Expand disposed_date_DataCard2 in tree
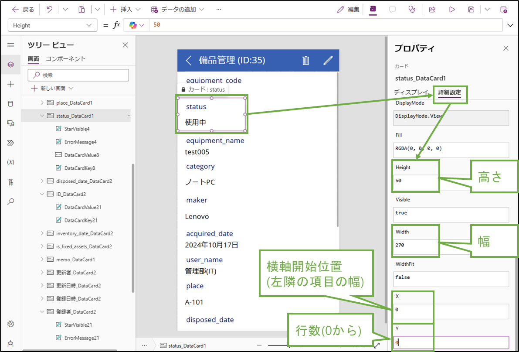 pyautogui.click(x=42, y=181)
